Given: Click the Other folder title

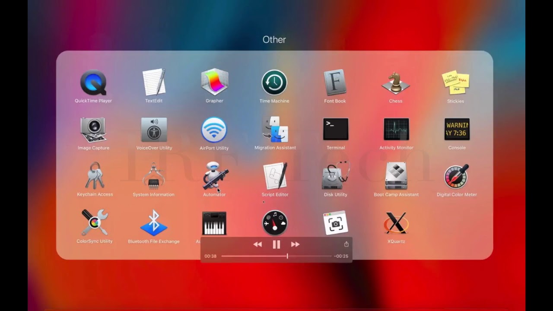Looking at the screenshot, I should [274, 40].
